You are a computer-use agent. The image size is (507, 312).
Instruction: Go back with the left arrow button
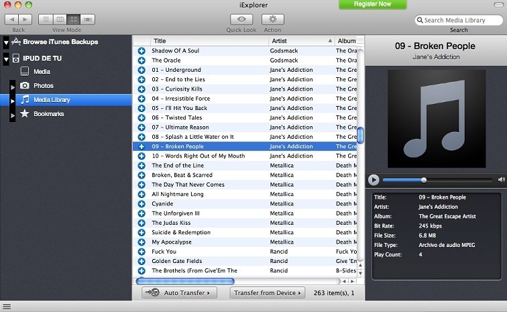[11, 19]
